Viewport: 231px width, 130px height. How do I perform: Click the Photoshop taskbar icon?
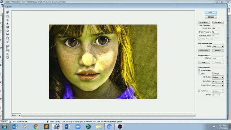tap(57, 127)
